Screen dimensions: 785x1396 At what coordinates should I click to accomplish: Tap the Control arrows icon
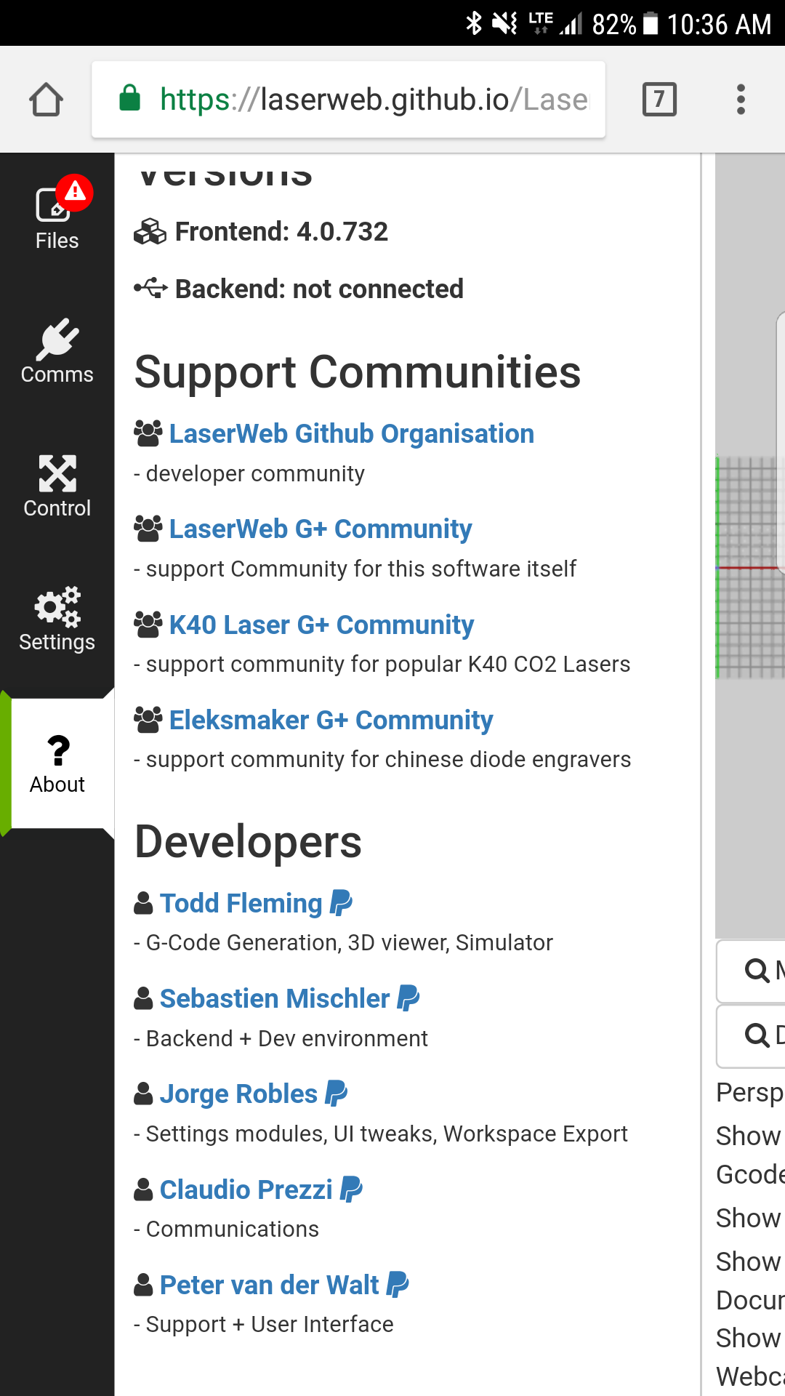coord(57,473)
